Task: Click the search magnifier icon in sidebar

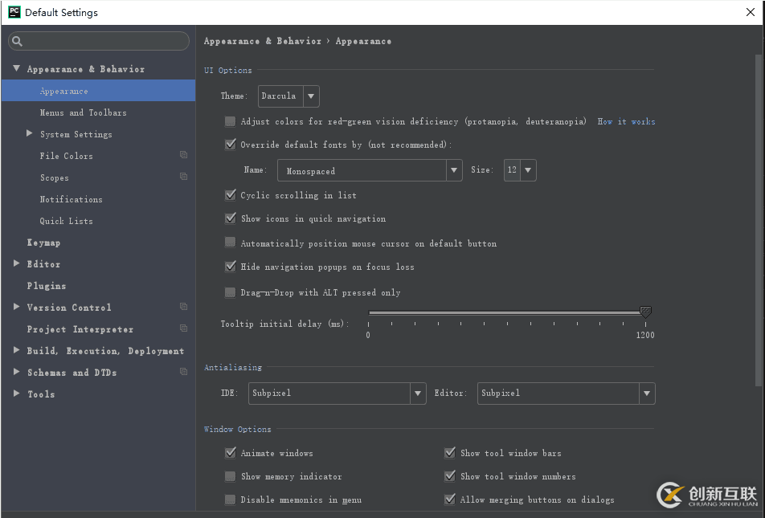Action: pyautogui.click(x=18, y=42)
